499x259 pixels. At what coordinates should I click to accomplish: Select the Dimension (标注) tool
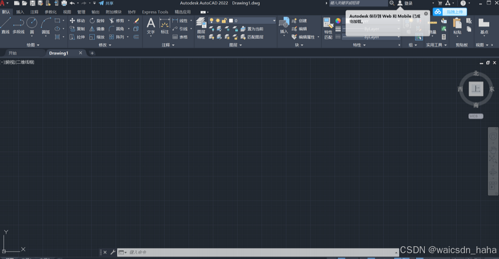(164, 26)
